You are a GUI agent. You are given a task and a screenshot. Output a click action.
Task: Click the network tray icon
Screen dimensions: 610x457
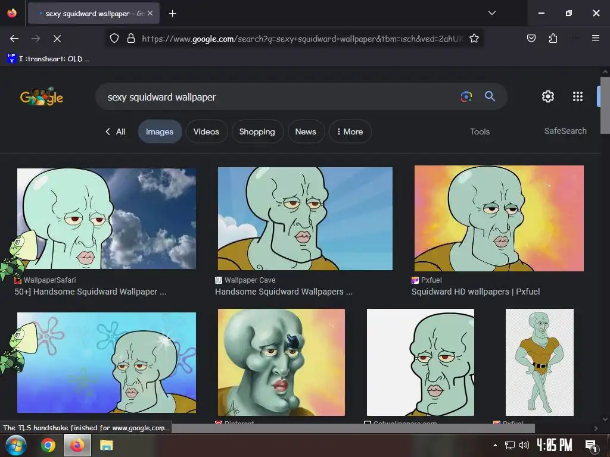pyautogui.click(x=510, y=445)
